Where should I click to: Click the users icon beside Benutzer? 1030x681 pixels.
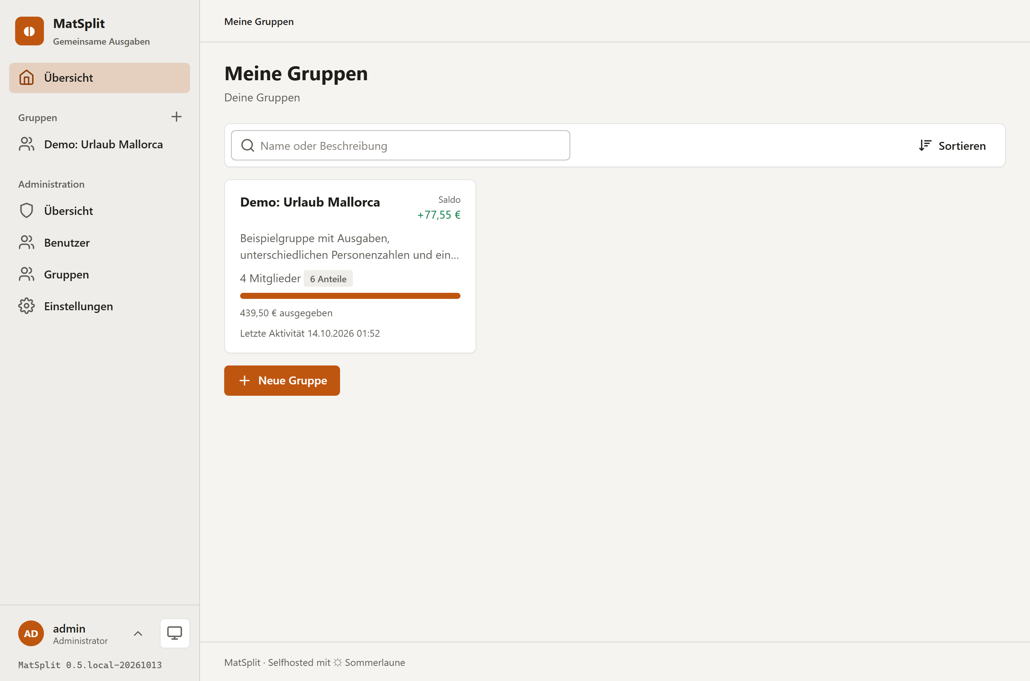[27, 243]
